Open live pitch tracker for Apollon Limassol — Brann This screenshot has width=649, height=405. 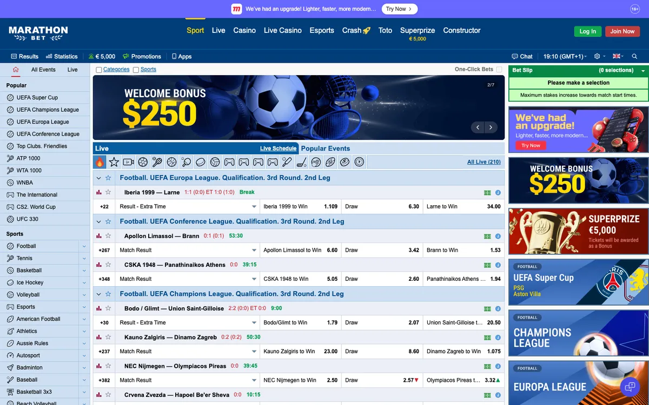click(x=487, y=237)
